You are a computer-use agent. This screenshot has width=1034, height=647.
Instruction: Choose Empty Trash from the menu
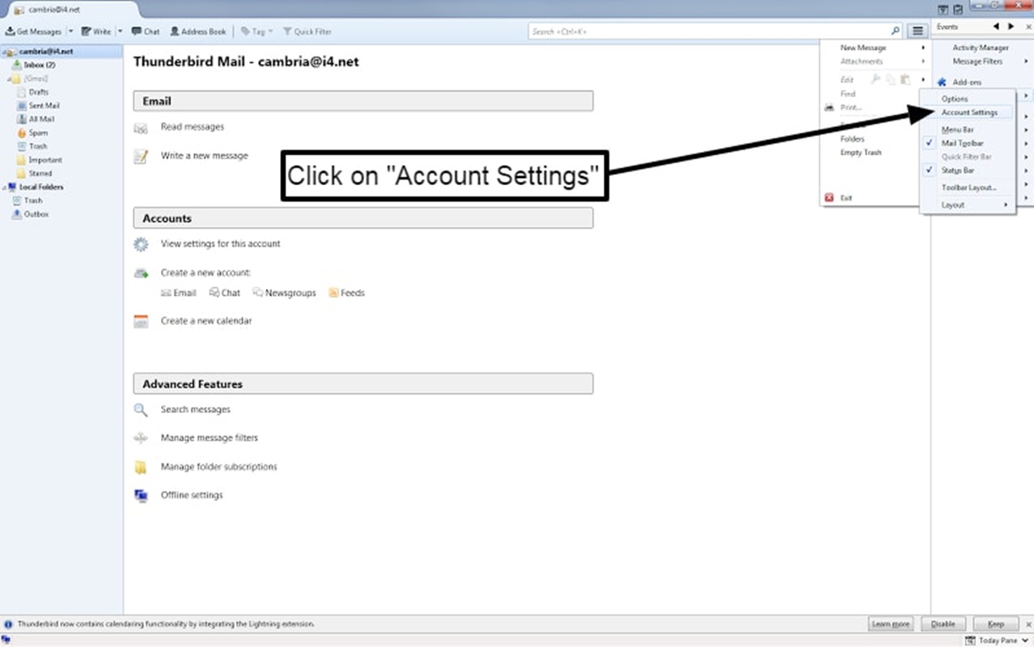pos(861,153)
